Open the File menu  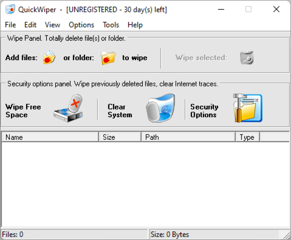click(10, 25)
